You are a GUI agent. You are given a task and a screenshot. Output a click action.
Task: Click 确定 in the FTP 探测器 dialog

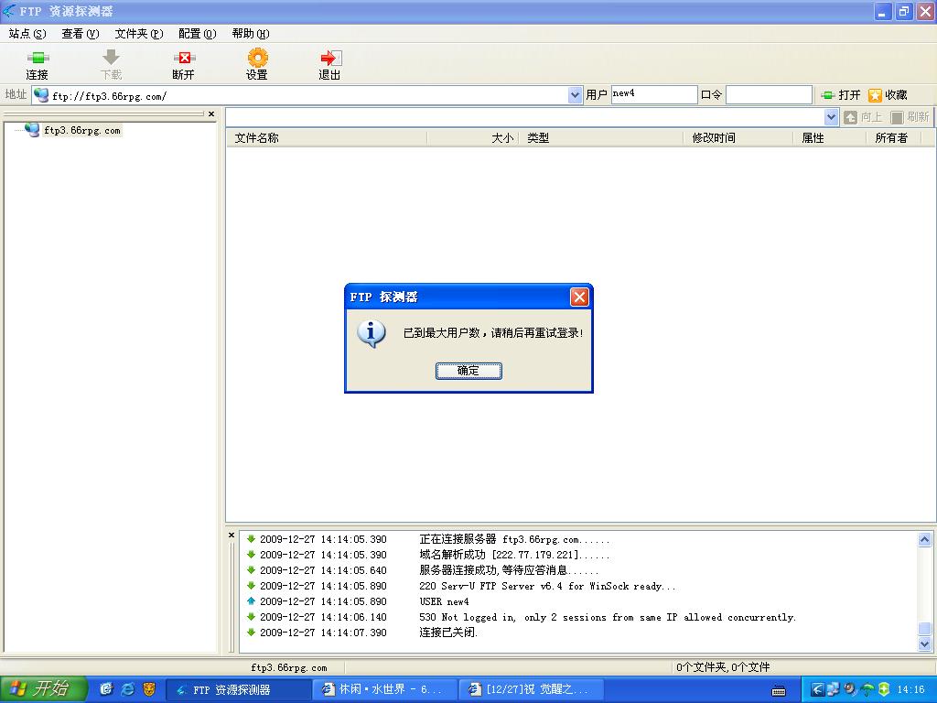pos(468,371)
